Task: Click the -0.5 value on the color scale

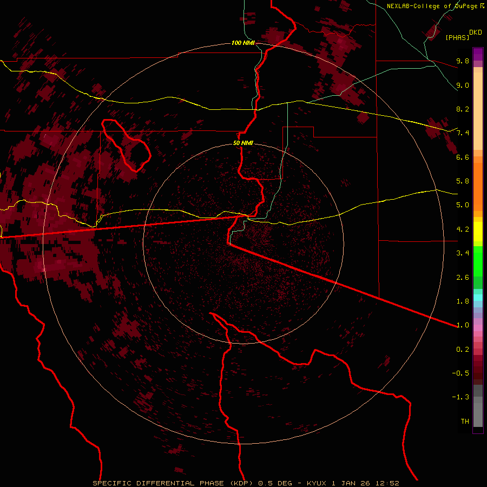Action: [460, 373]
